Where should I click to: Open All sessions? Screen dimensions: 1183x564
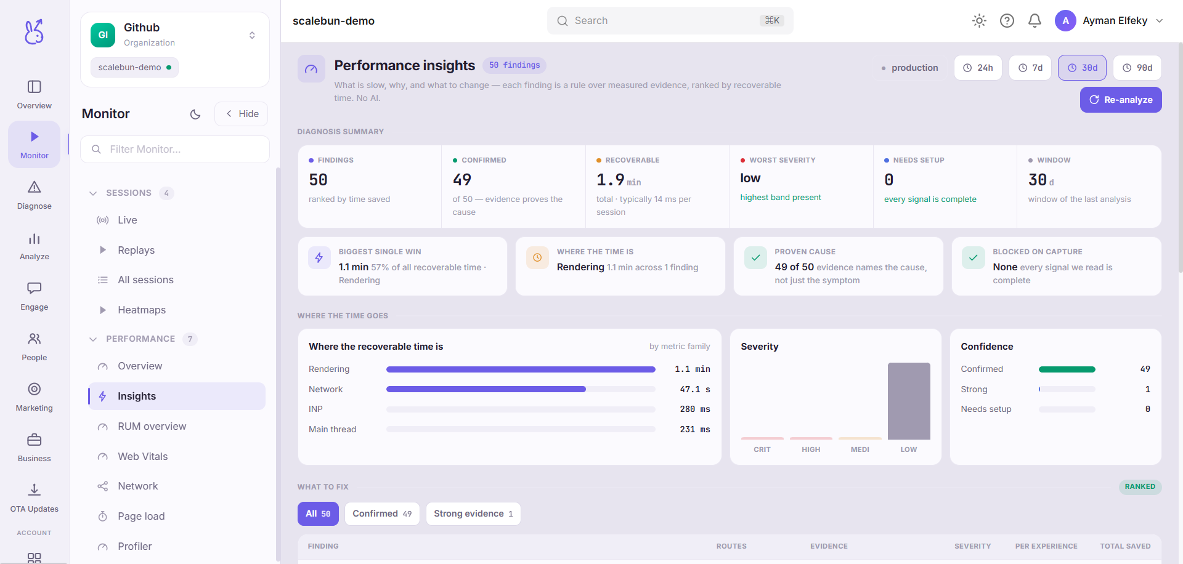click(x=177, y=280)
